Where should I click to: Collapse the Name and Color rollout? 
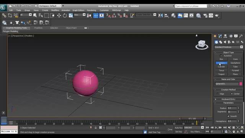pyautogui.click(x=228, y=79)
